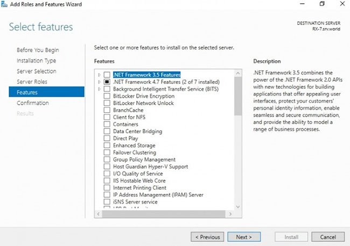Enable the BitLocker Drive Encryption checkbox
Viewport: 350px width, 246px height.
[x=107, y=96]
